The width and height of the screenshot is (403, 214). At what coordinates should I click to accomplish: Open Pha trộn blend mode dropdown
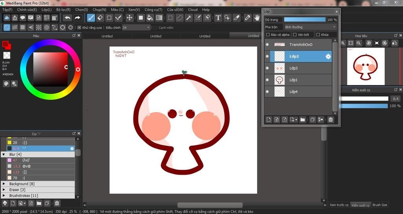click(x=310, y=27)
